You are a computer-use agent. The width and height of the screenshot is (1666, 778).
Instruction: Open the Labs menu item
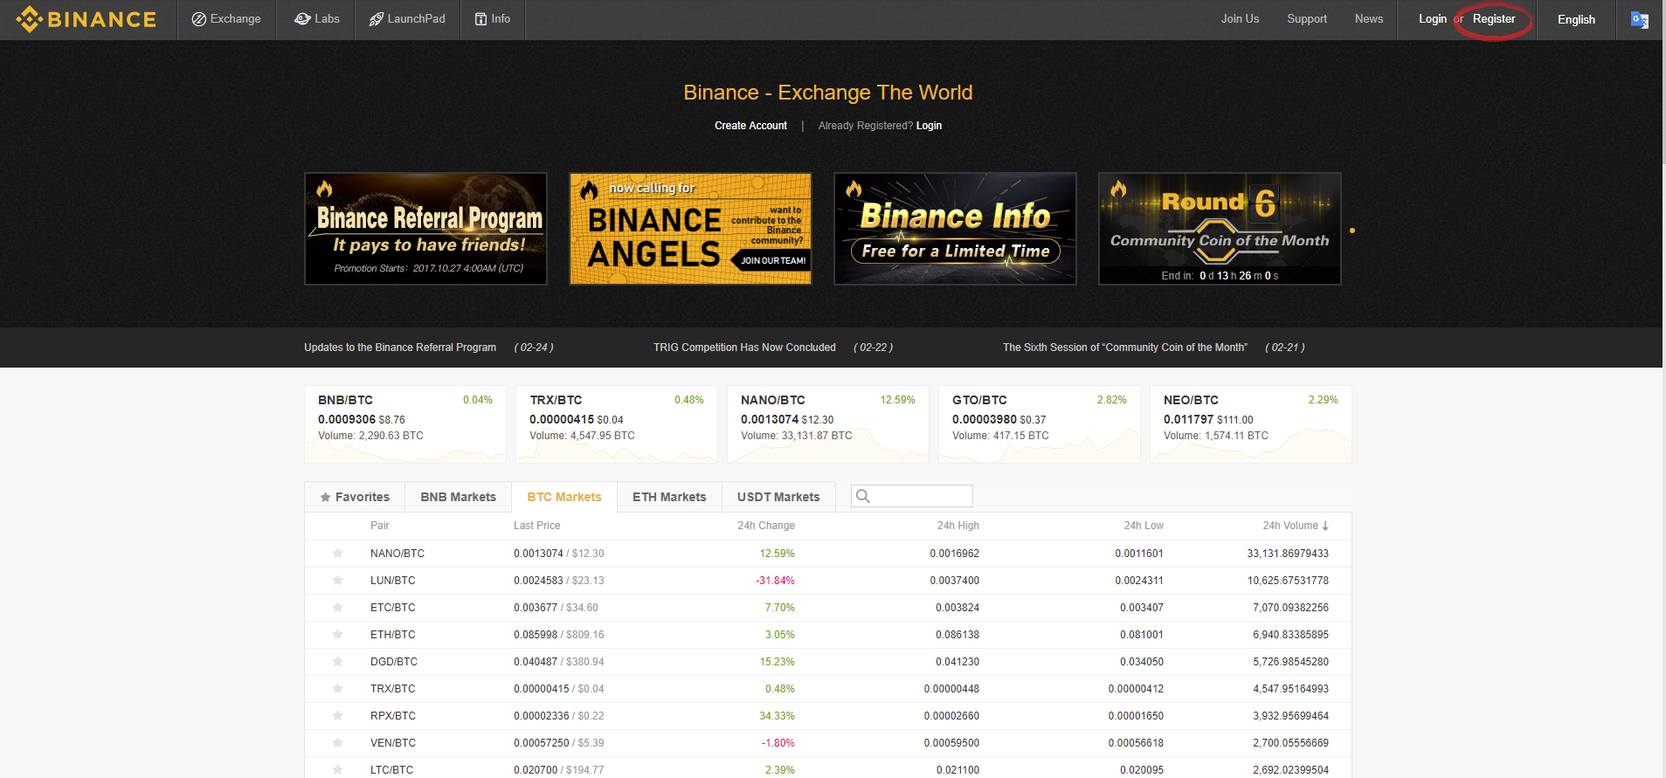pos(316,19)
